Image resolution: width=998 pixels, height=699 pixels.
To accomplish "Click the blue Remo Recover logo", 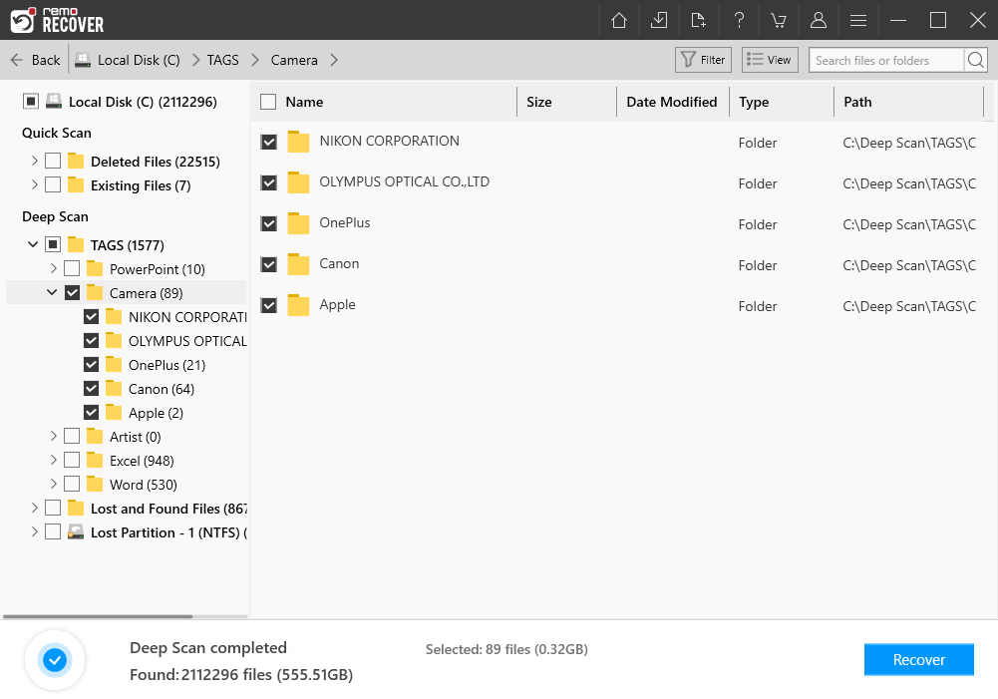I will click(22, 20).
